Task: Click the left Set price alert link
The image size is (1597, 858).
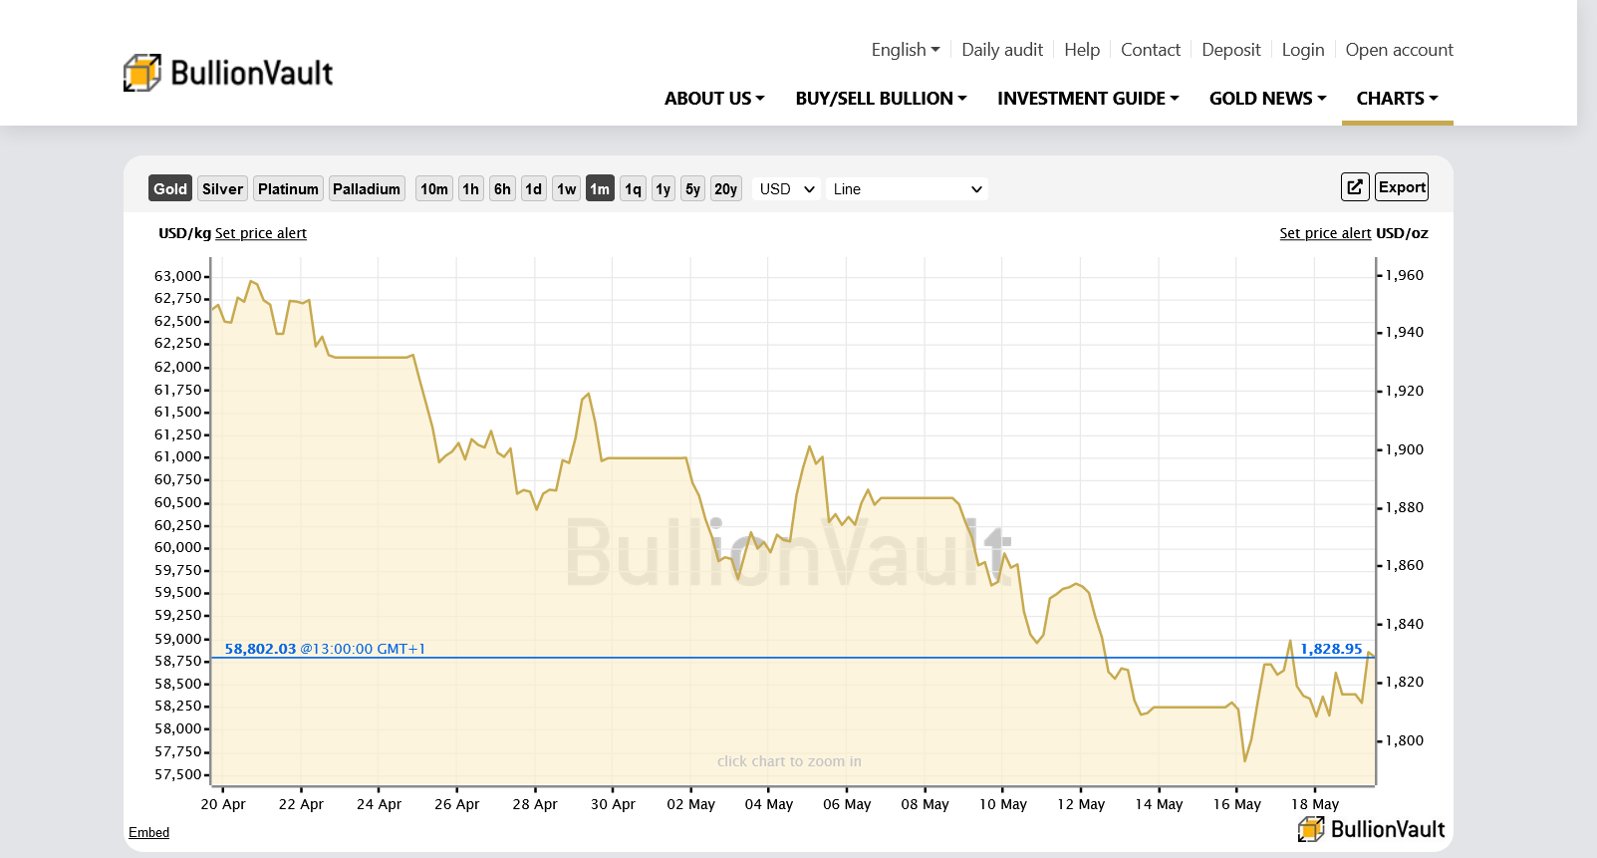Action: [x=261, y=233]
